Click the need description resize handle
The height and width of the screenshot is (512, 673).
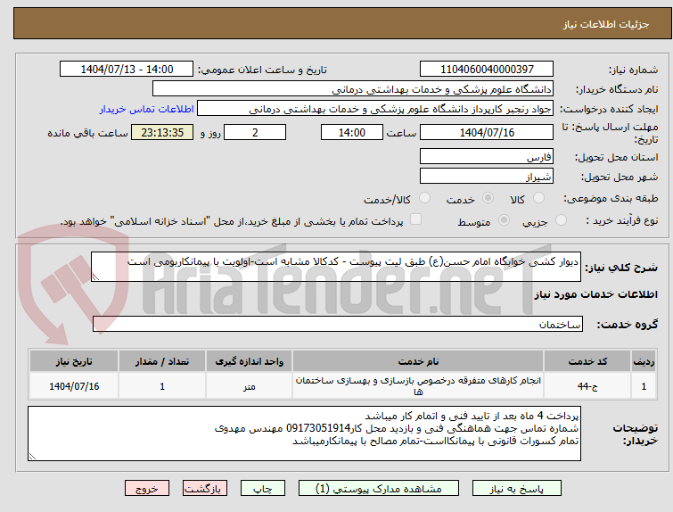(95, 277)
